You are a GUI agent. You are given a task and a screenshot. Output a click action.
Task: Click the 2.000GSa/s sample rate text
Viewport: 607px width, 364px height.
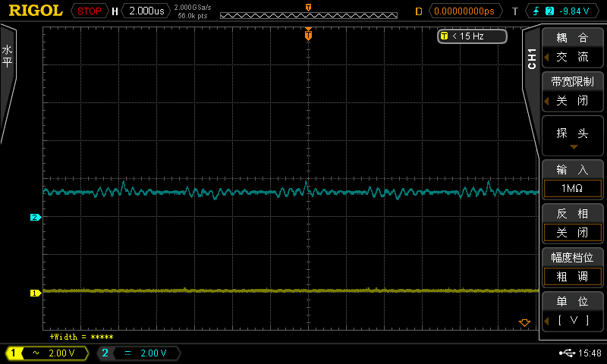[x=193, y=8]
